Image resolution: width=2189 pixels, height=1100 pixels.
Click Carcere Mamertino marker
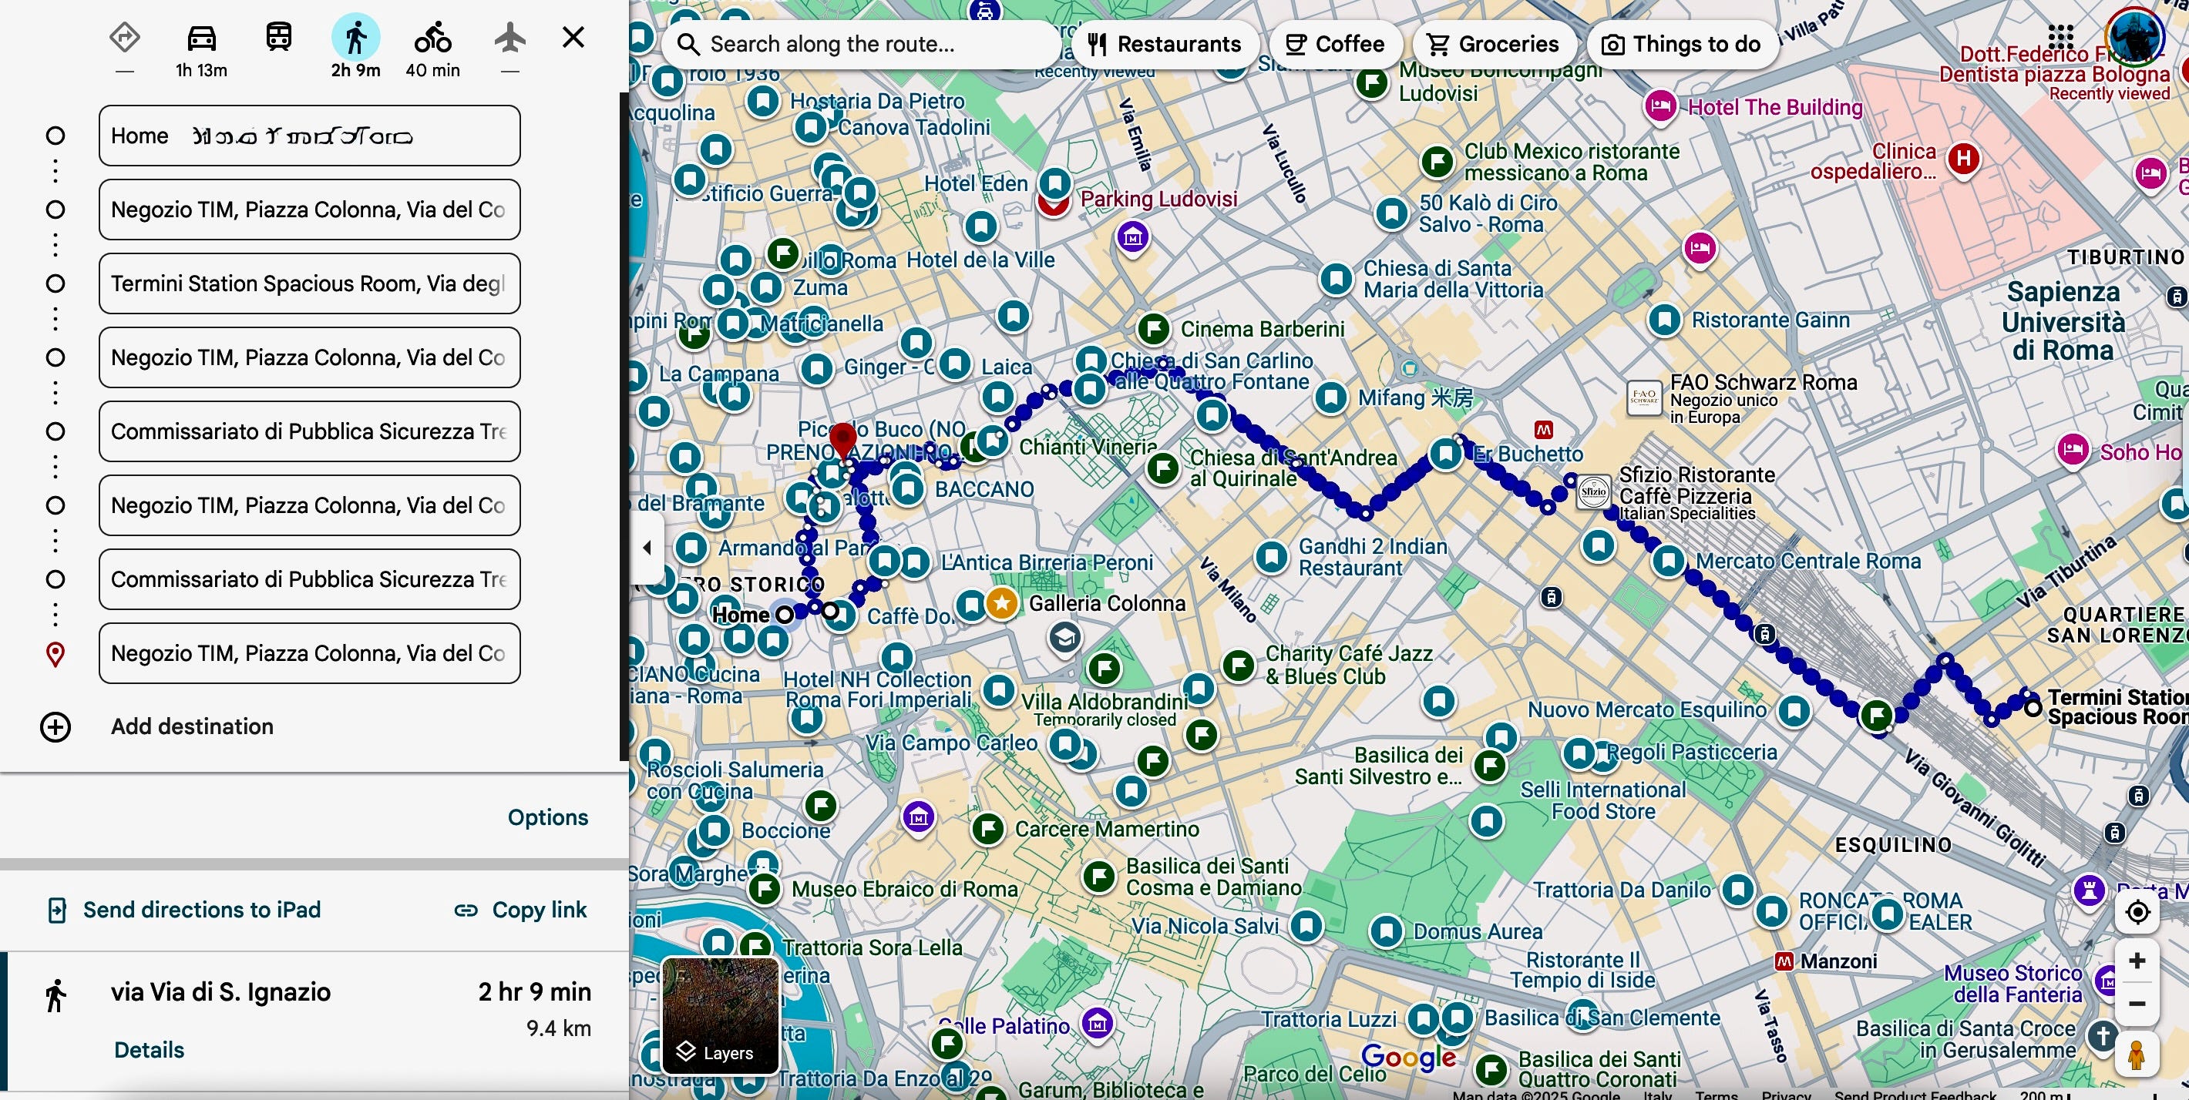[x=988, y=828]
